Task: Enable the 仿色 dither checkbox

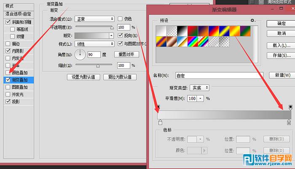Action: [x=120, y=19]
